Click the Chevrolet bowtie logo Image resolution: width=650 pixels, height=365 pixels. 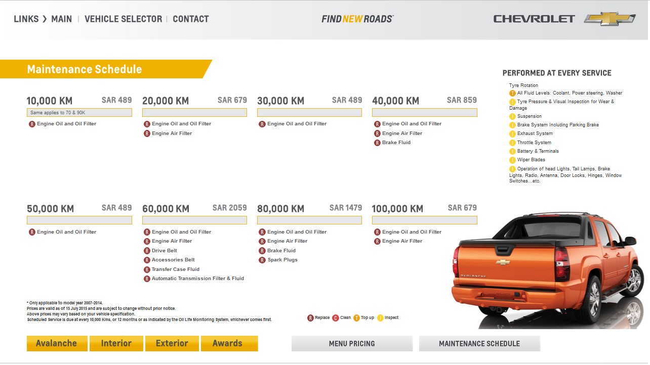[610, 19]
